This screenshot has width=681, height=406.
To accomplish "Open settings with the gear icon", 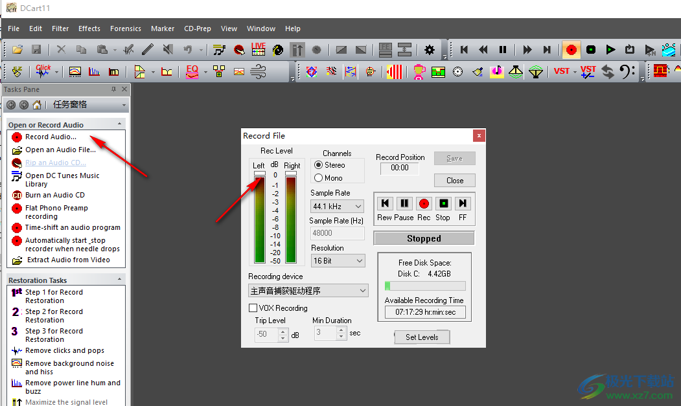I will (x=430, y=49).
